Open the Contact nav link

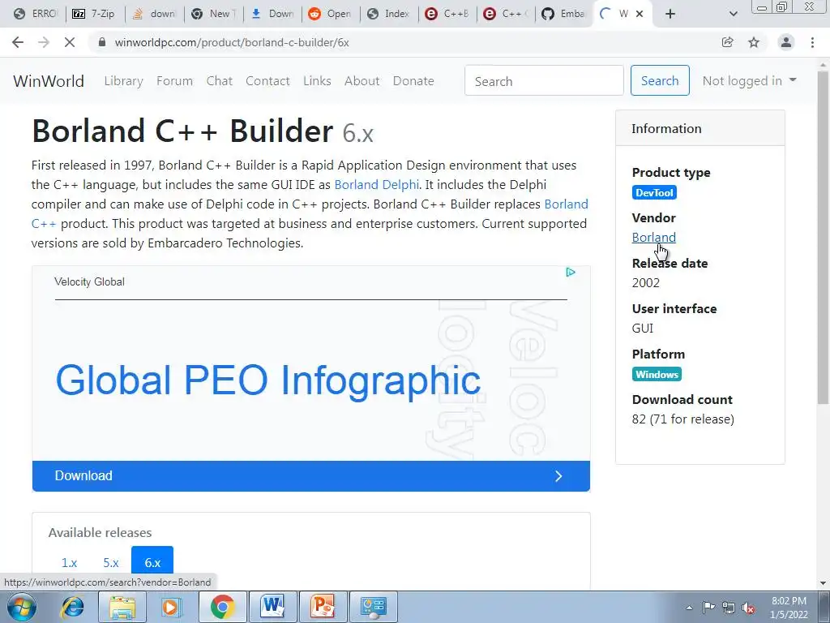pyautogui.click(x=267, y=81)
